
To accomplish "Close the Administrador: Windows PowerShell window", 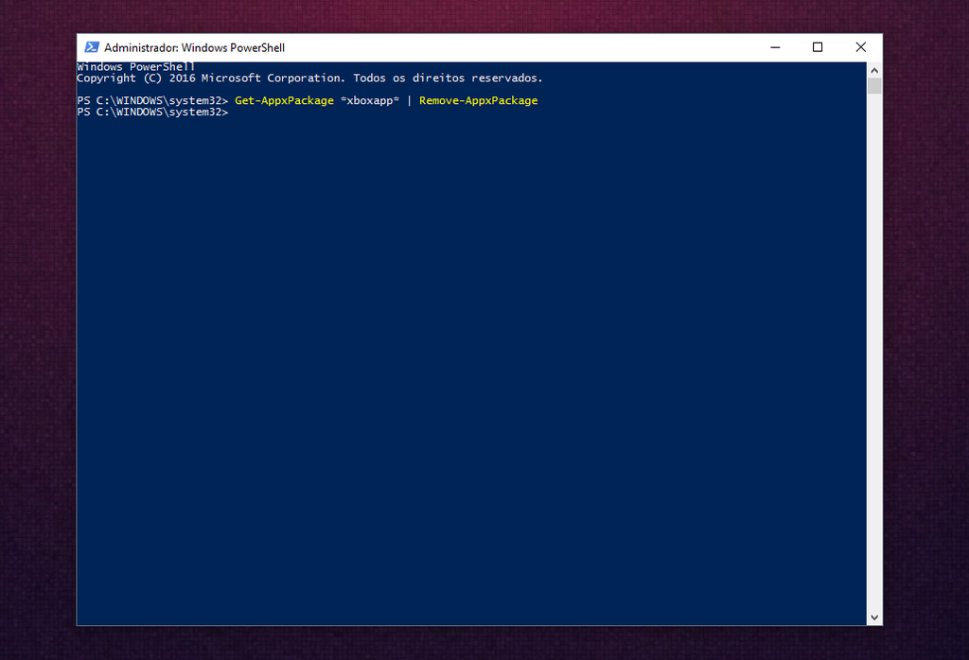I will click(861, 47).
